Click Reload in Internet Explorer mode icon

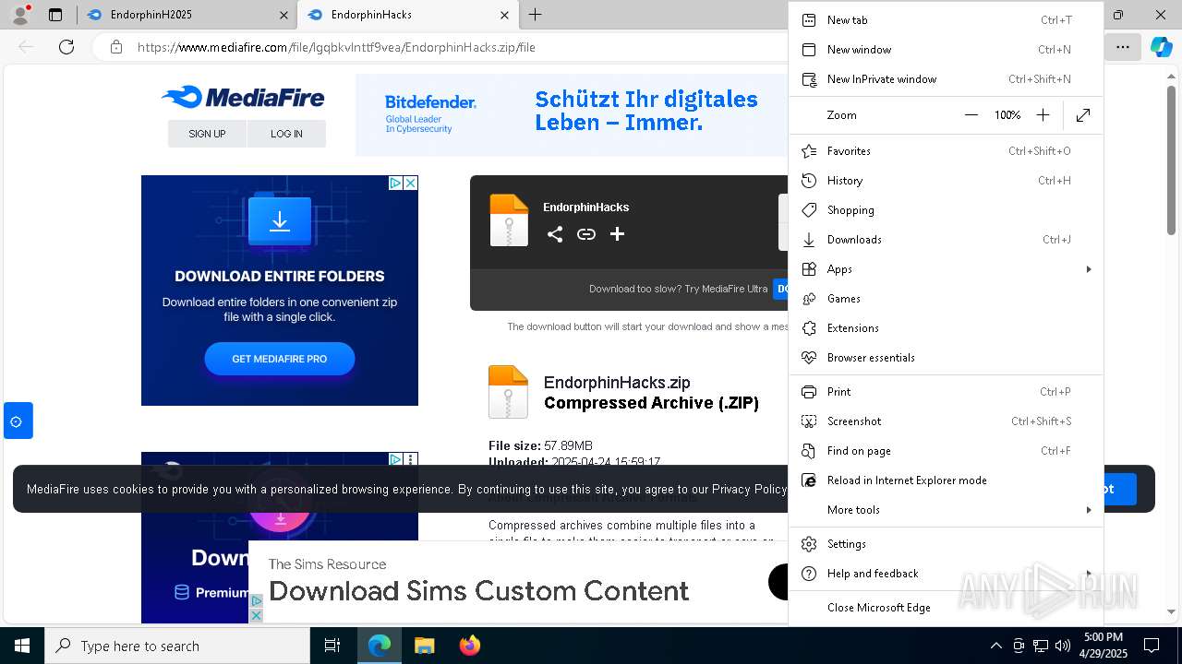[809, 480]
